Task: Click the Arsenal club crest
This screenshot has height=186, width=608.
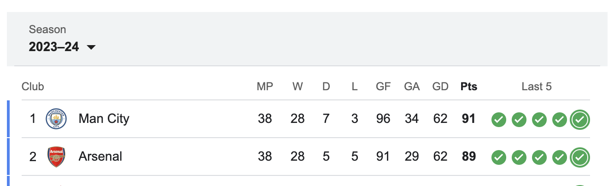Action: pyautogui.click(x=56, y=157)
